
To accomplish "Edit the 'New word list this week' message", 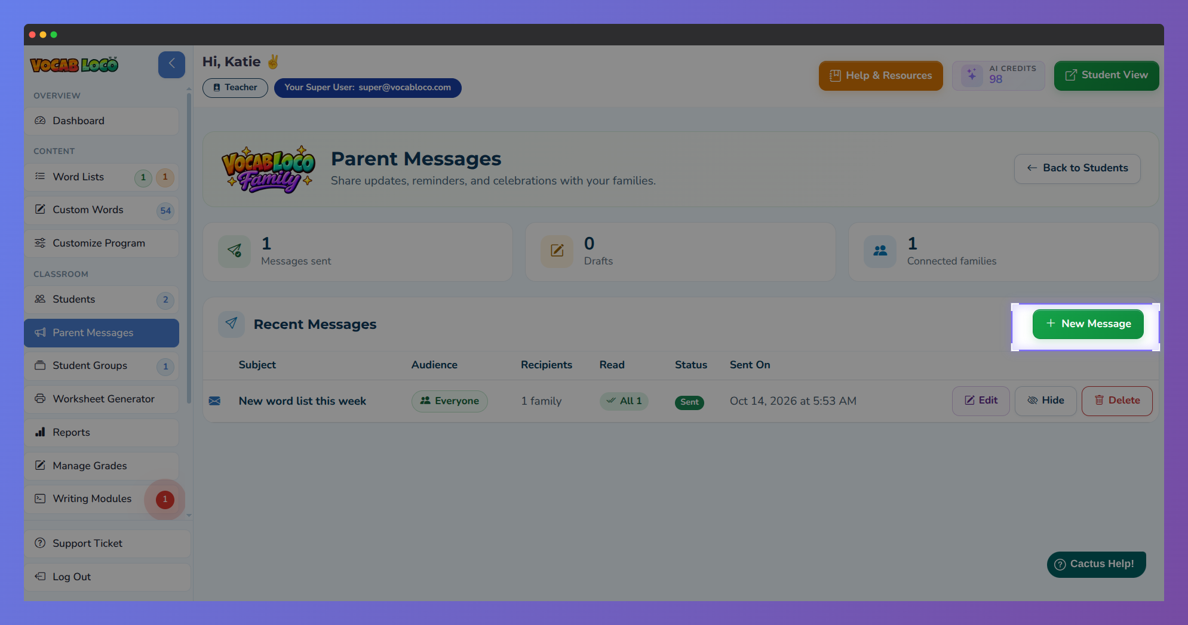I will (x=981, y=401).
